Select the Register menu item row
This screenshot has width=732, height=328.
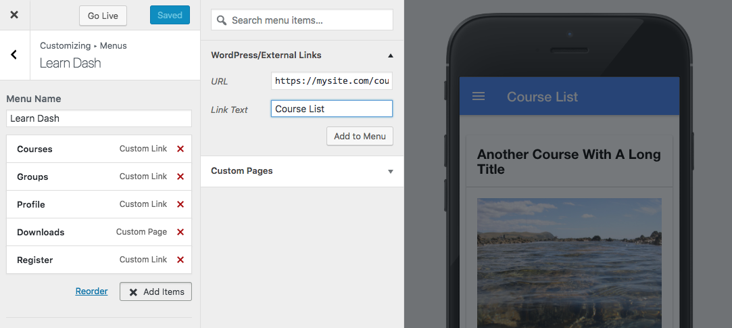coord(99,260)
